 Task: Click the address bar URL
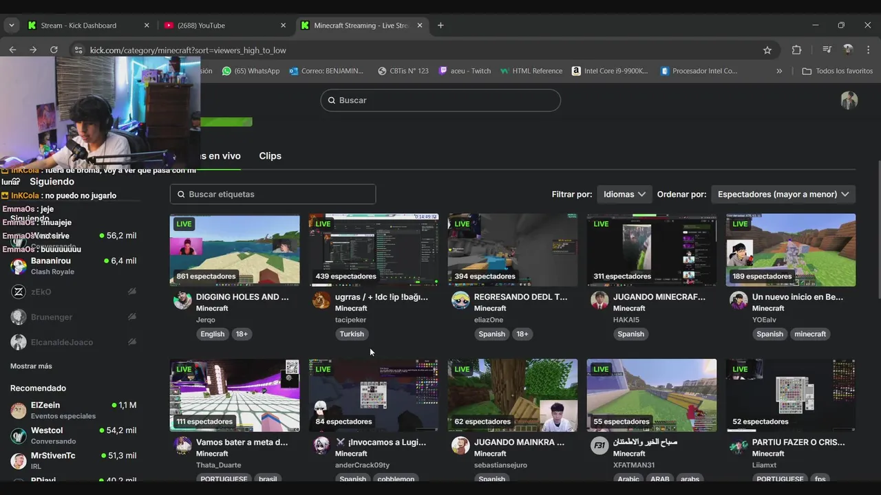(x=188, y=50)
